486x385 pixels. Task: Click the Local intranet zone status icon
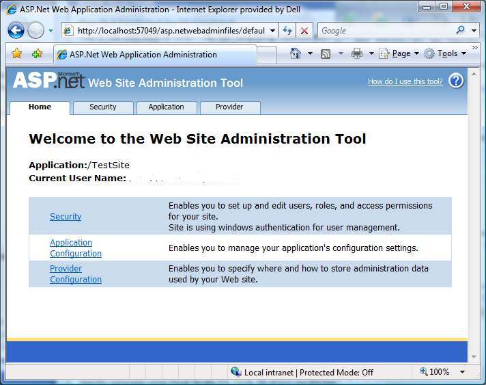point(235,371)
